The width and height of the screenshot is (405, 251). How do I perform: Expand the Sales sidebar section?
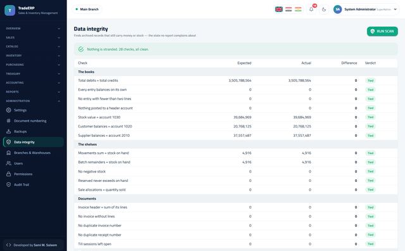(33, 37)
